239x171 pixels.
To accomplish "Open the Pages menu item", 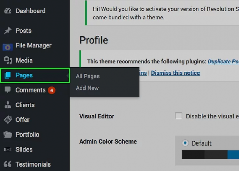I will point(24,75).
